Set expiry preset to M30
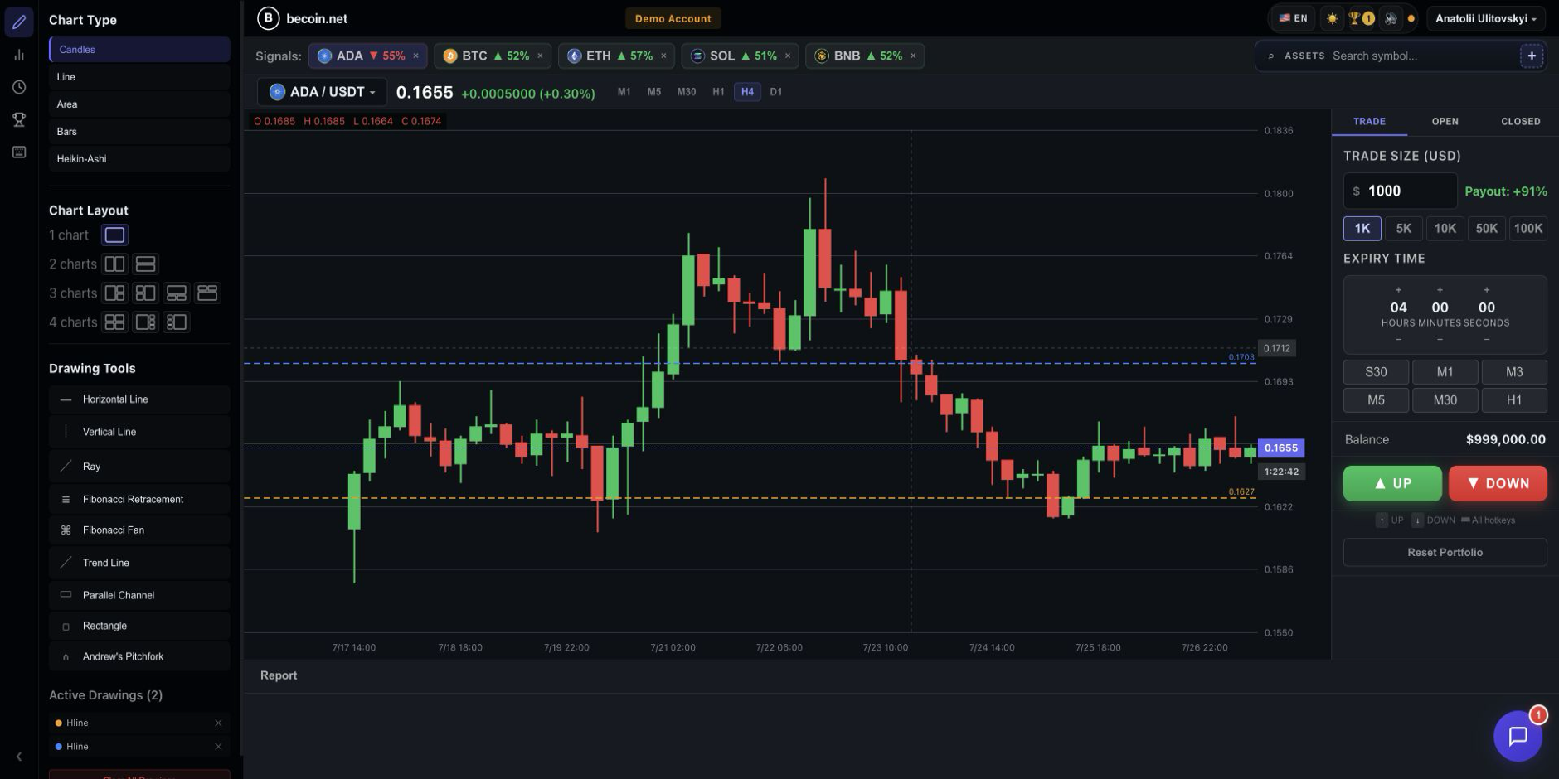Image resolution: width=1559 pixels, height=779 pixels. coord(1445,400)
